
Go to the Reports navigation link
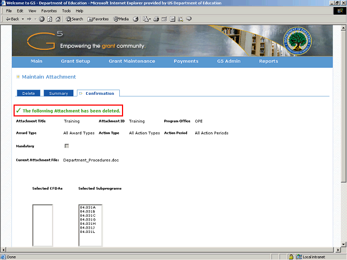tap(268, 61)
